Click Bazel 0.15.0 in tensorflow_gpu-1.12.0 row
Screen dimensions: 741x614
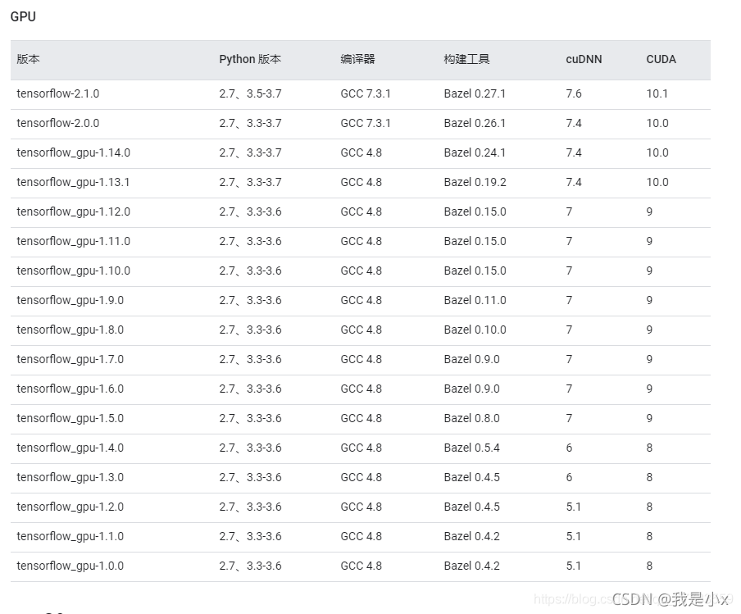pyautogui.click(x=475, y=211)
